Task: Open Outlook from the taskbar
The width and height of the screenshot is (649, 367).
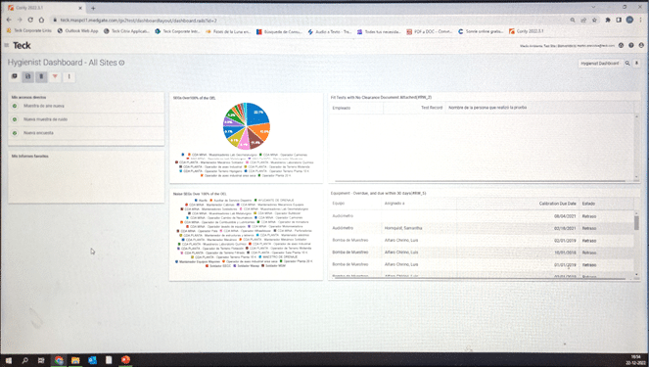Action: (92, 360)
